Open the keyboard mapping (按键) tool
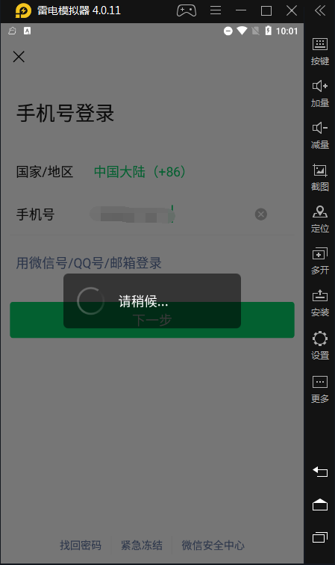 [319, 52]
